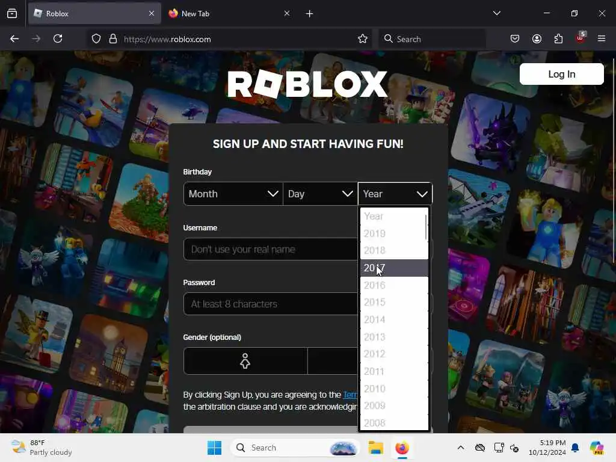Select 2009 in the year list
This screenshot has width=616, height=462.
click(x=394, y=406)
